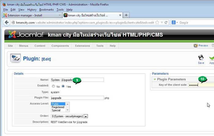Click the Firefox back arrow button
Viewport: 214px width, 136px height.
(7, 23)
